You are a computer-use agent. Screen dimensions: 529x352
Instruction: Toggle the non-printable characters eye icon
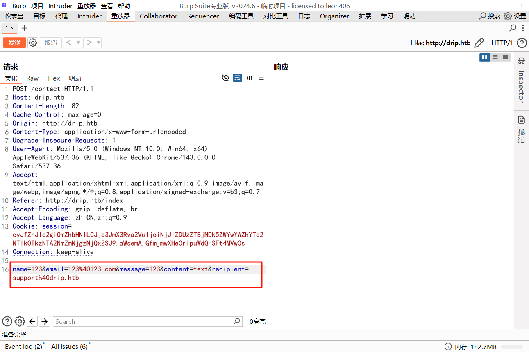[x=225, y=78]
